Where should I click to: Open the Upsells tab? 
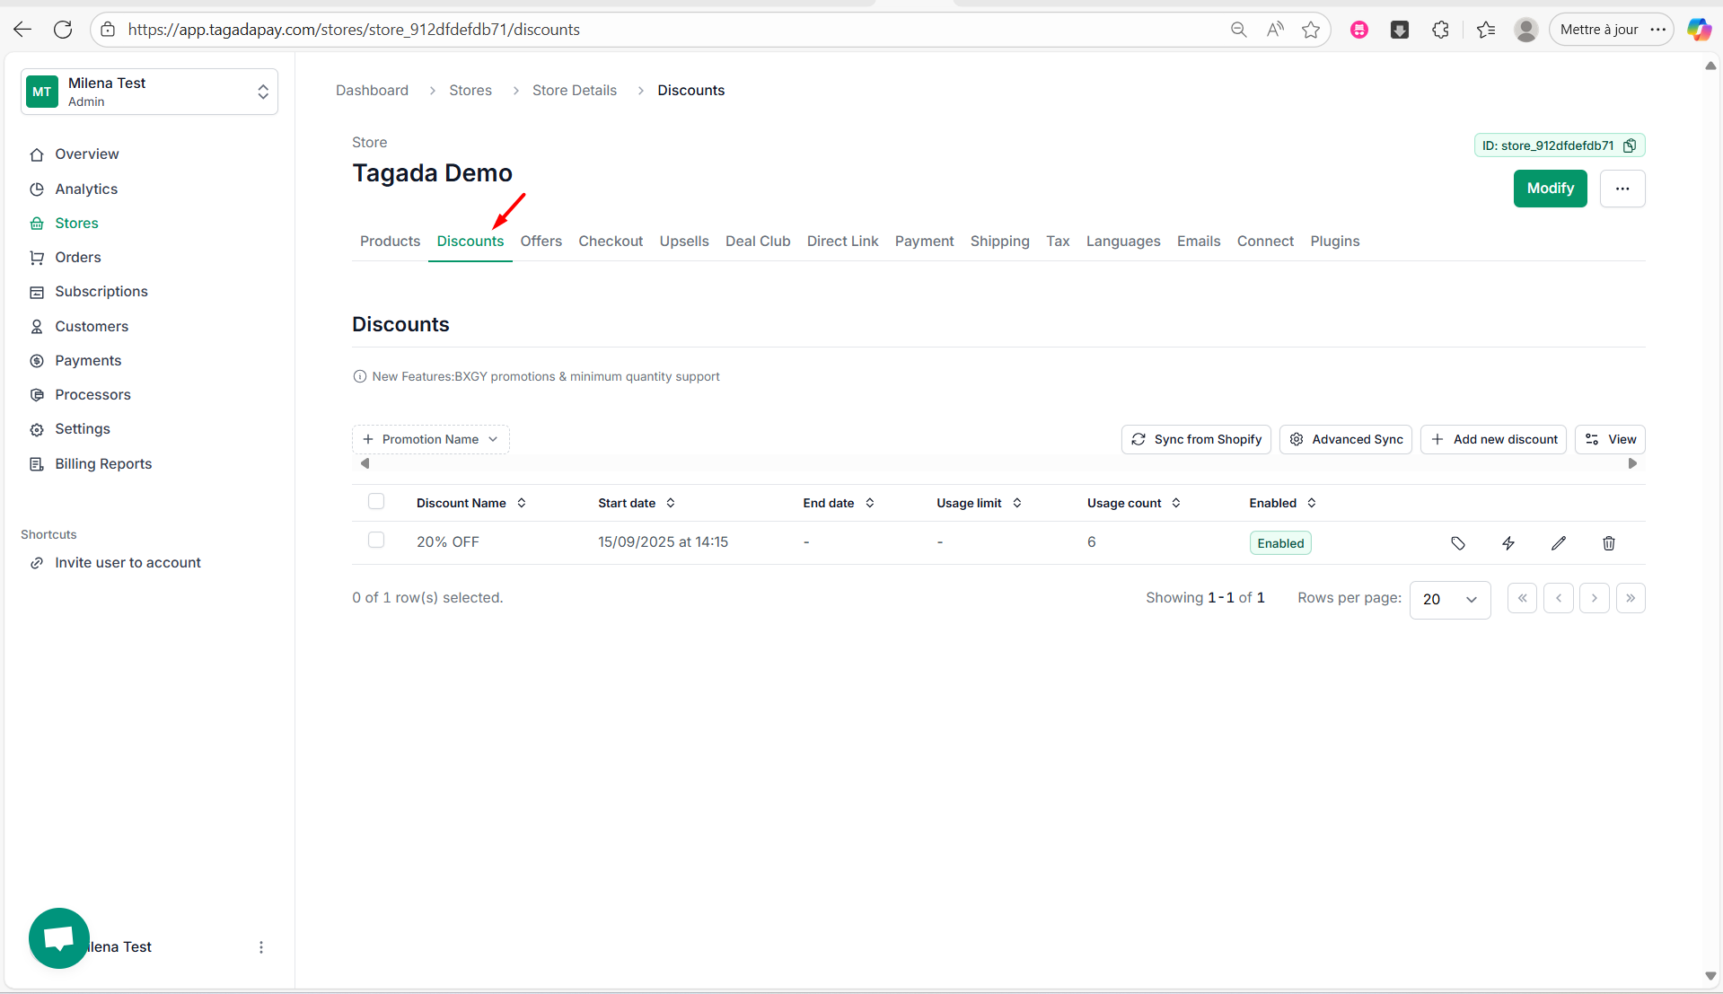pos(684,241)
